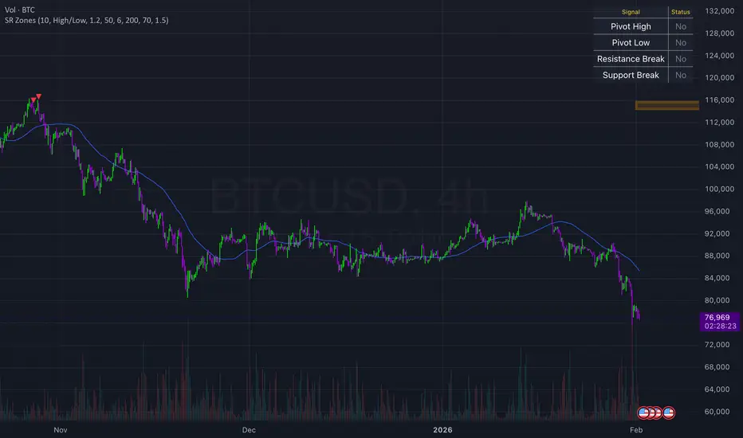This screenshot has height=438, width=743.
Task: Click the Support Break signal label
Action: [x=631, y=76]
